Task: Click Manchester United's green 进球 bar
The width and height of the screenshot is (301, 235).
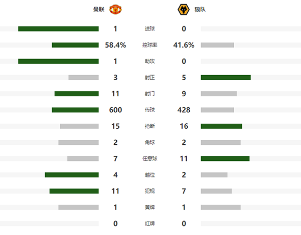Action: 58,29
